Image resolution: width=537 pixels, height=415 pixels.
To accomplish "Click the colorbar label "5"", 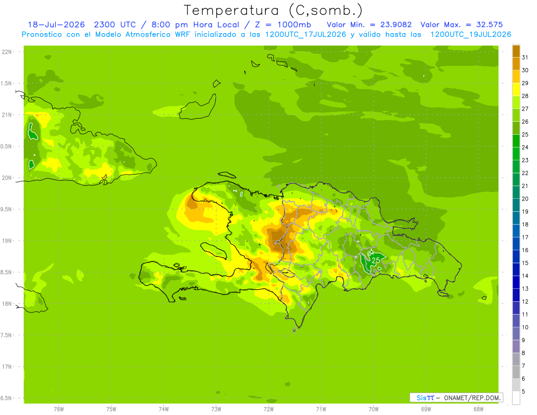I will pos(524,392).
